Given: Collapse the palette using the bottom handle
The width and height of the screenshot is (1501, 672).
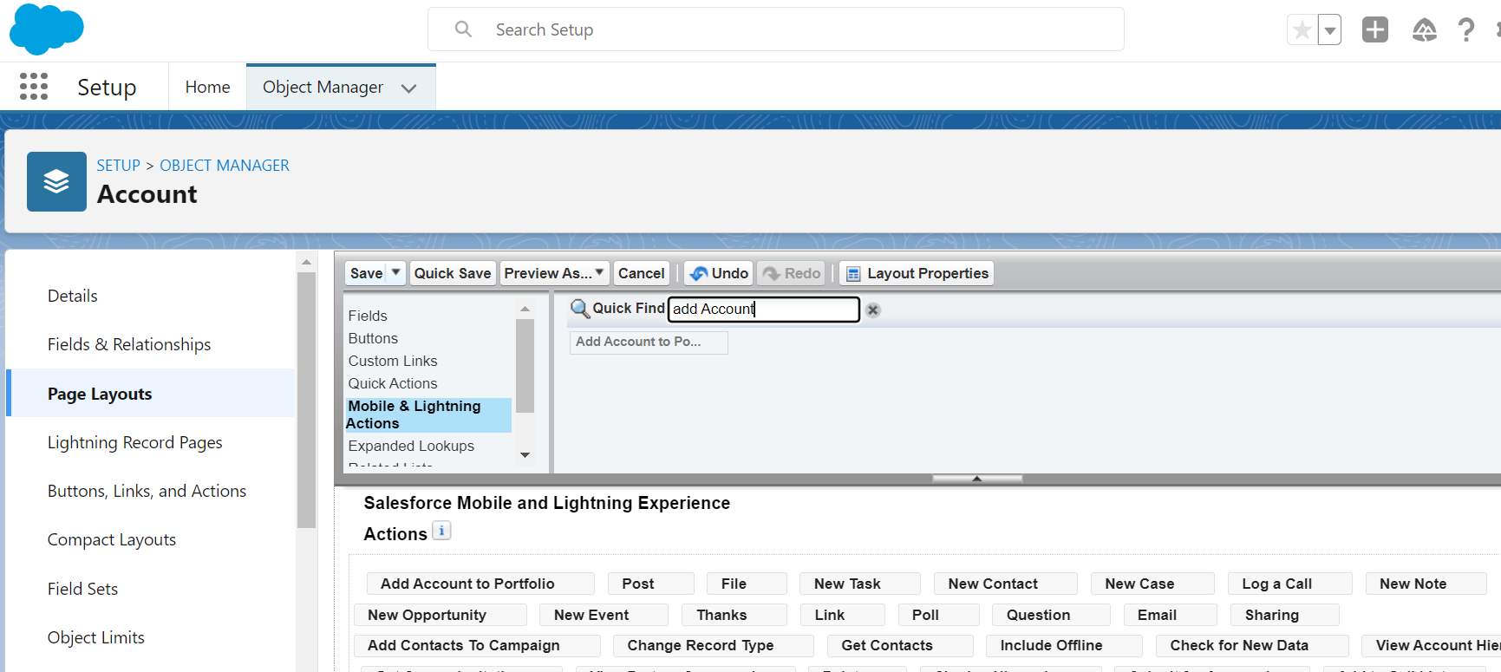Looking at the screenshot, I should [976, 479].
